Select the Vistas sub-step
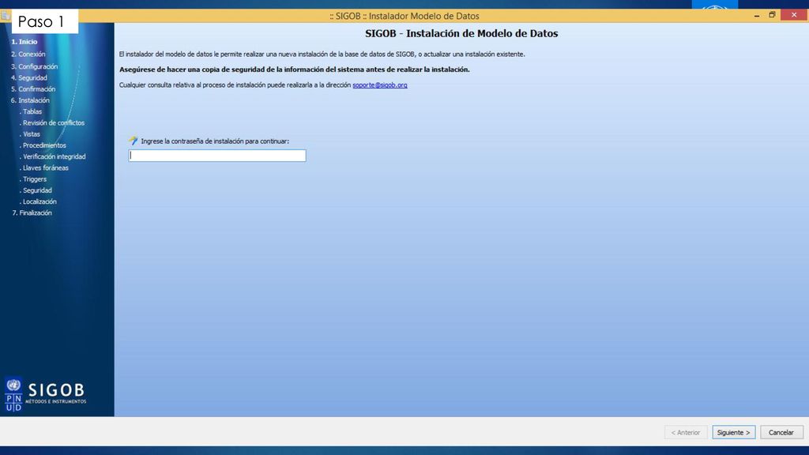 30,134
